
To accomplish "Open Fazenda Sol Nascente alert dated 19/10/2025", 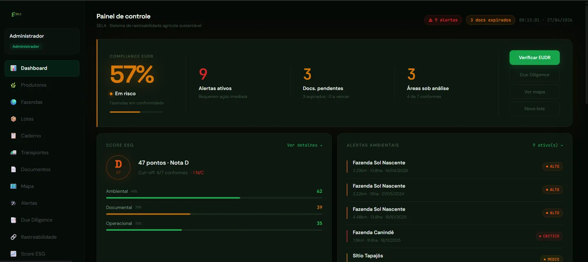I will [x=454, y=213].
